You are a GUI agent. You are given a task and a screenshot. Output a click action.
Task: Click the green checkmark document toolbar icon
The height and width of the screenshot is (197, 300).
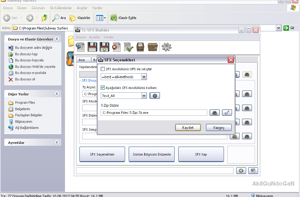[128, 47]
